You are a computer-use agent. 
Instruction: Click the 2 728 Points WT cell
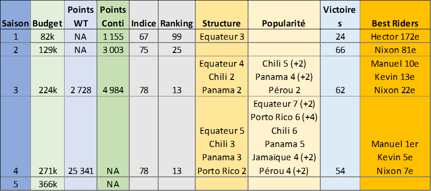click(80, 90)
